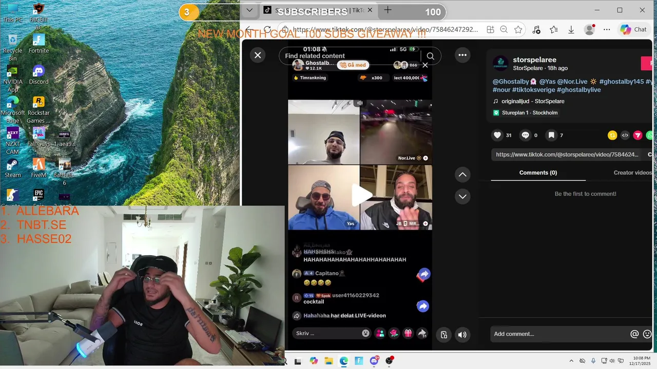
Task: Go to the previous video with up chevron
Action: click(462, 175)
